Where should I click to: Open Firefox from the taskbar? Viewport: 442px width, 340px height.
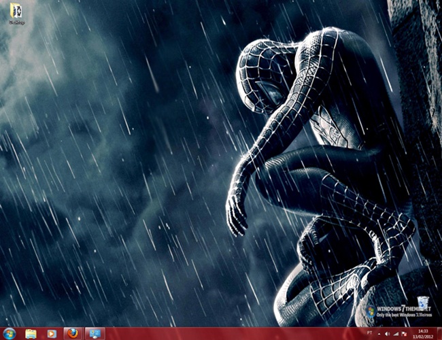73,333
